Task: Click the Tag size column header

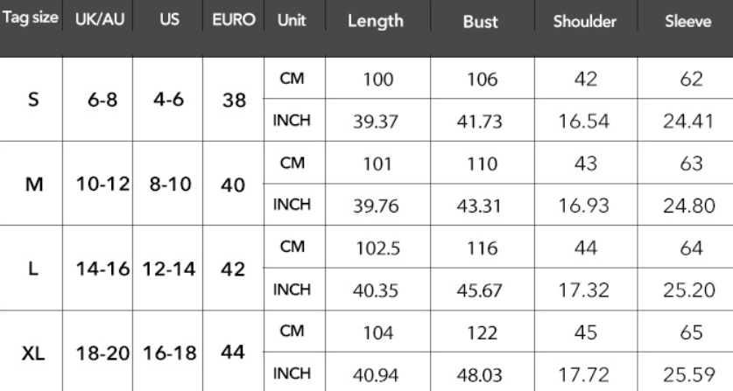Action: (31, 19)
